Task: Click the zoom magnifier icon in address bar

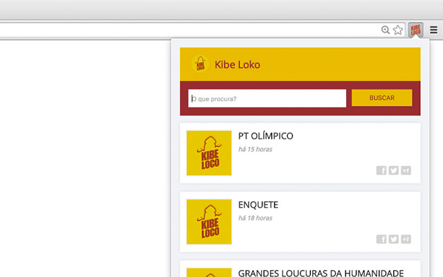Action: click(x=386, y=30)
